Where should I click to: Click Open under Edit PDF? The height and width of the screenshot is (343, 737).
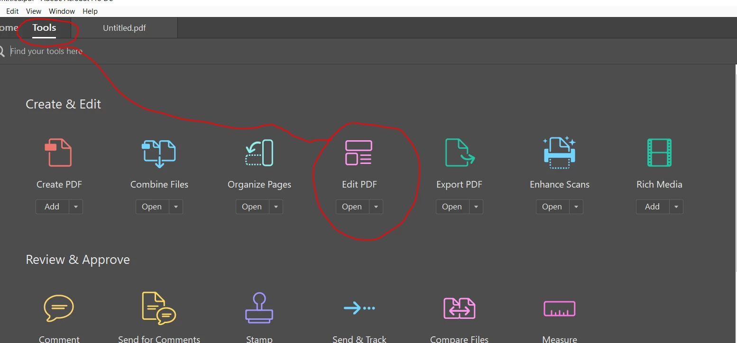352,207
